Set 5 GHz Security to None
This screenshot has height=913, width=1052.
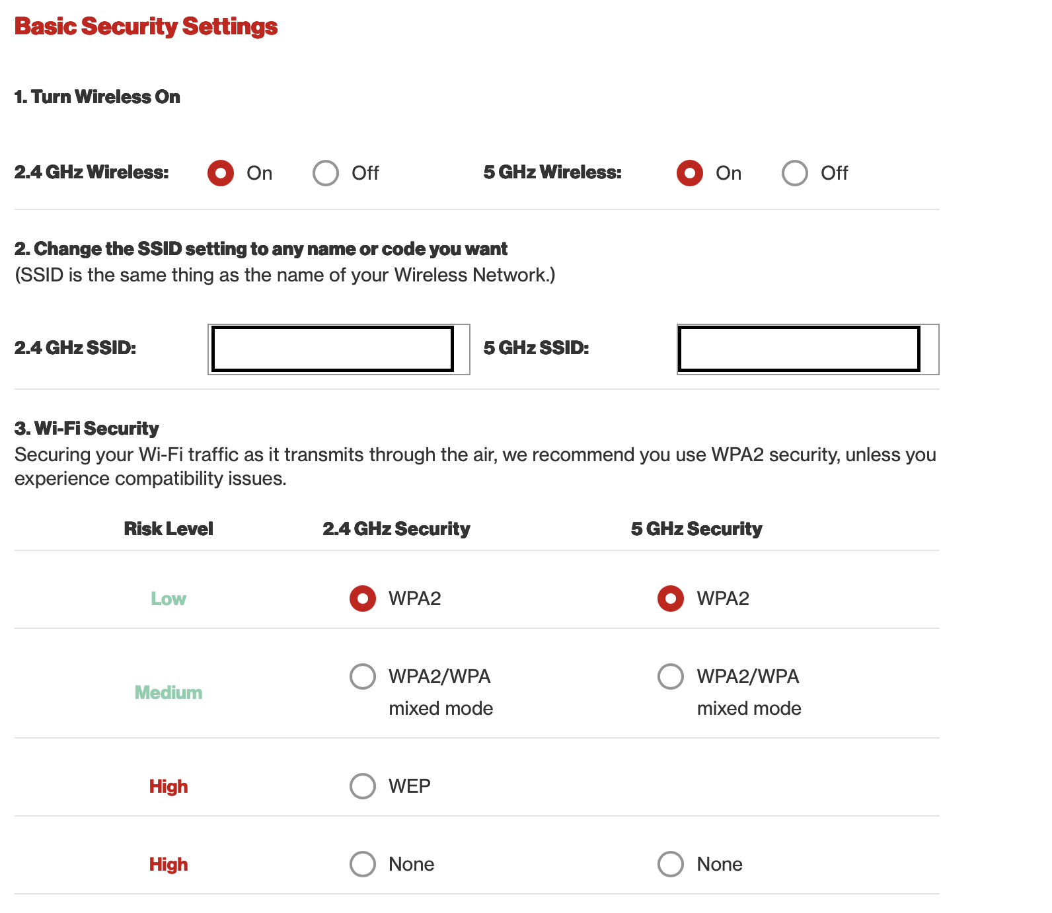(x=671, y=864)
